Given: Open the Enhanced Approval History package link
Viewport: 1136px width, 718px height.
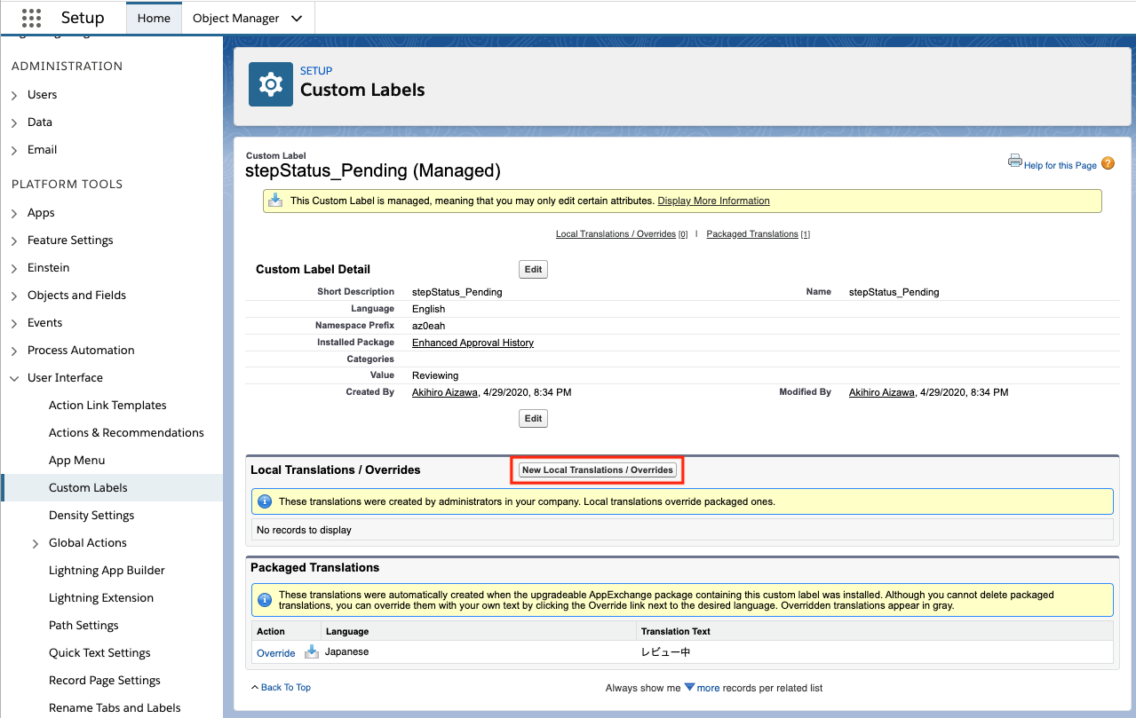Looking at the screenshot, I should pos(473,343).
